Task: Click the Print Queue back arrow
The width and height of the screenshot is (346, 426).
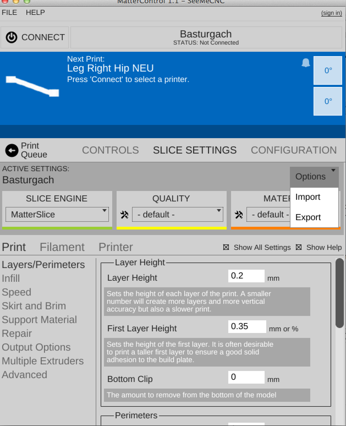Action: click(12, 150)
